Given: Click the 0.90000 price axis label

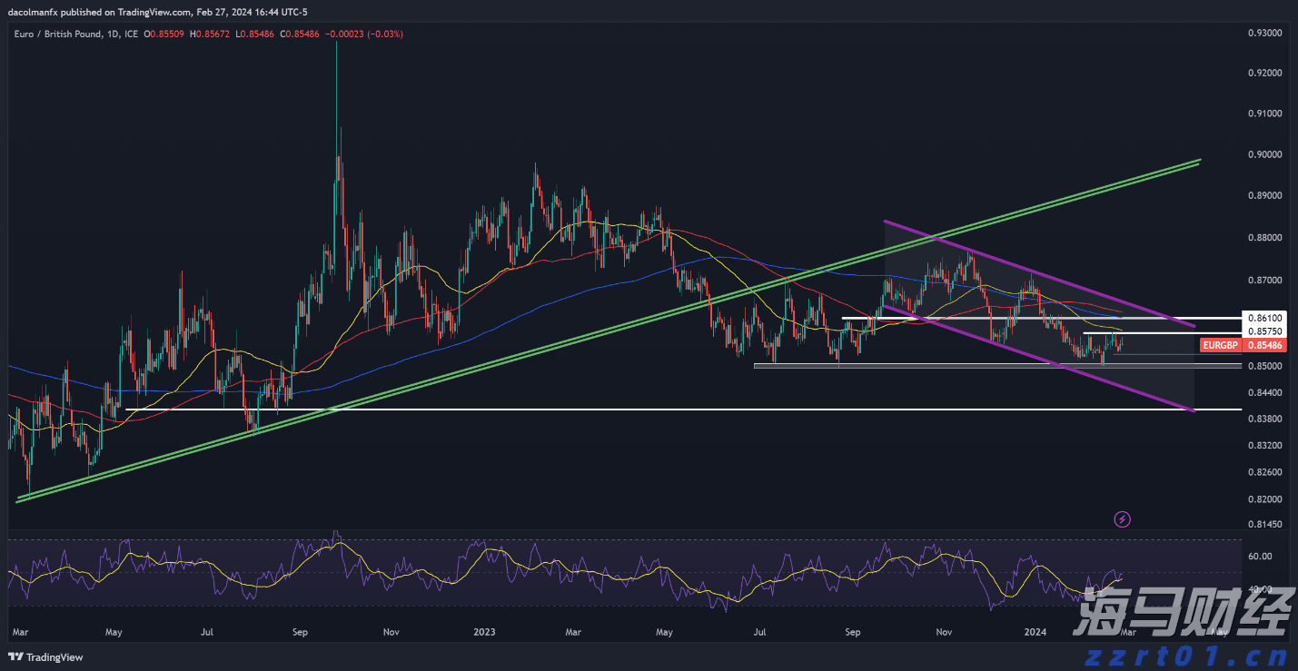Looking at the screenshot, I should [1264, 155].
